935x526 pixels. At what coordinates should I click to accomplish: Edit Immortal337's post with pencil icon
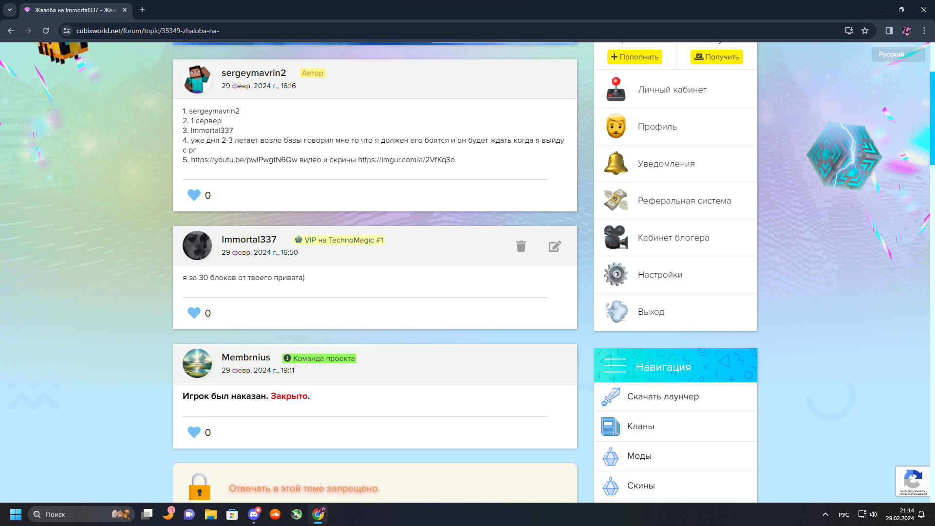coord(555,246)
